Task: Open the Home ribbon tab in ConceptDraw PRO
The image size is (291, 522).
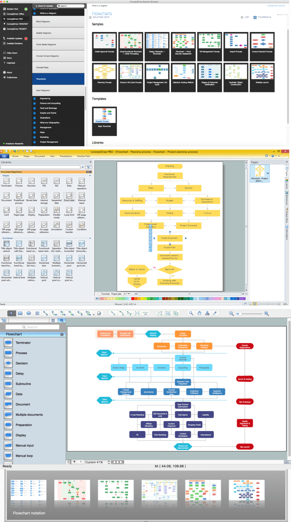Action: 15,156
